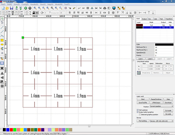Screen dimensions: 175x135
Task: Click the mirror horizontal triangle tool
Action: pos(2,73)
